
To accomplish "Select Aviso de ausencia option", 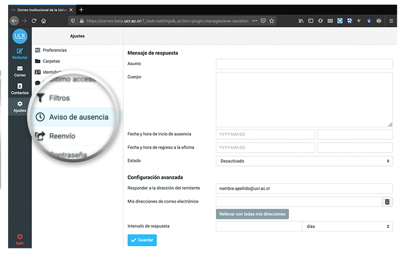I will coord(78,117).
